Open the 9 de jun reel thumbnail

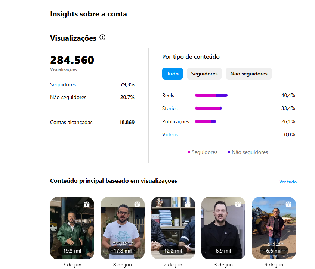274,228
